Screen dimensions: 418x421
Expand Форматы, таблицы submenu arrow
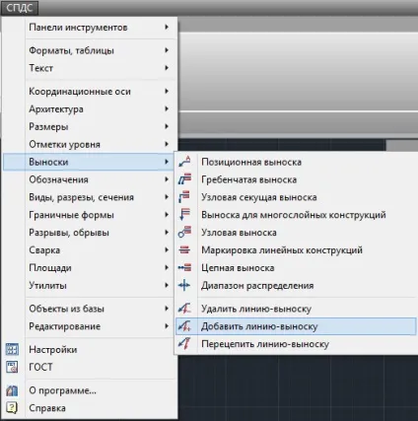point(167,50)
